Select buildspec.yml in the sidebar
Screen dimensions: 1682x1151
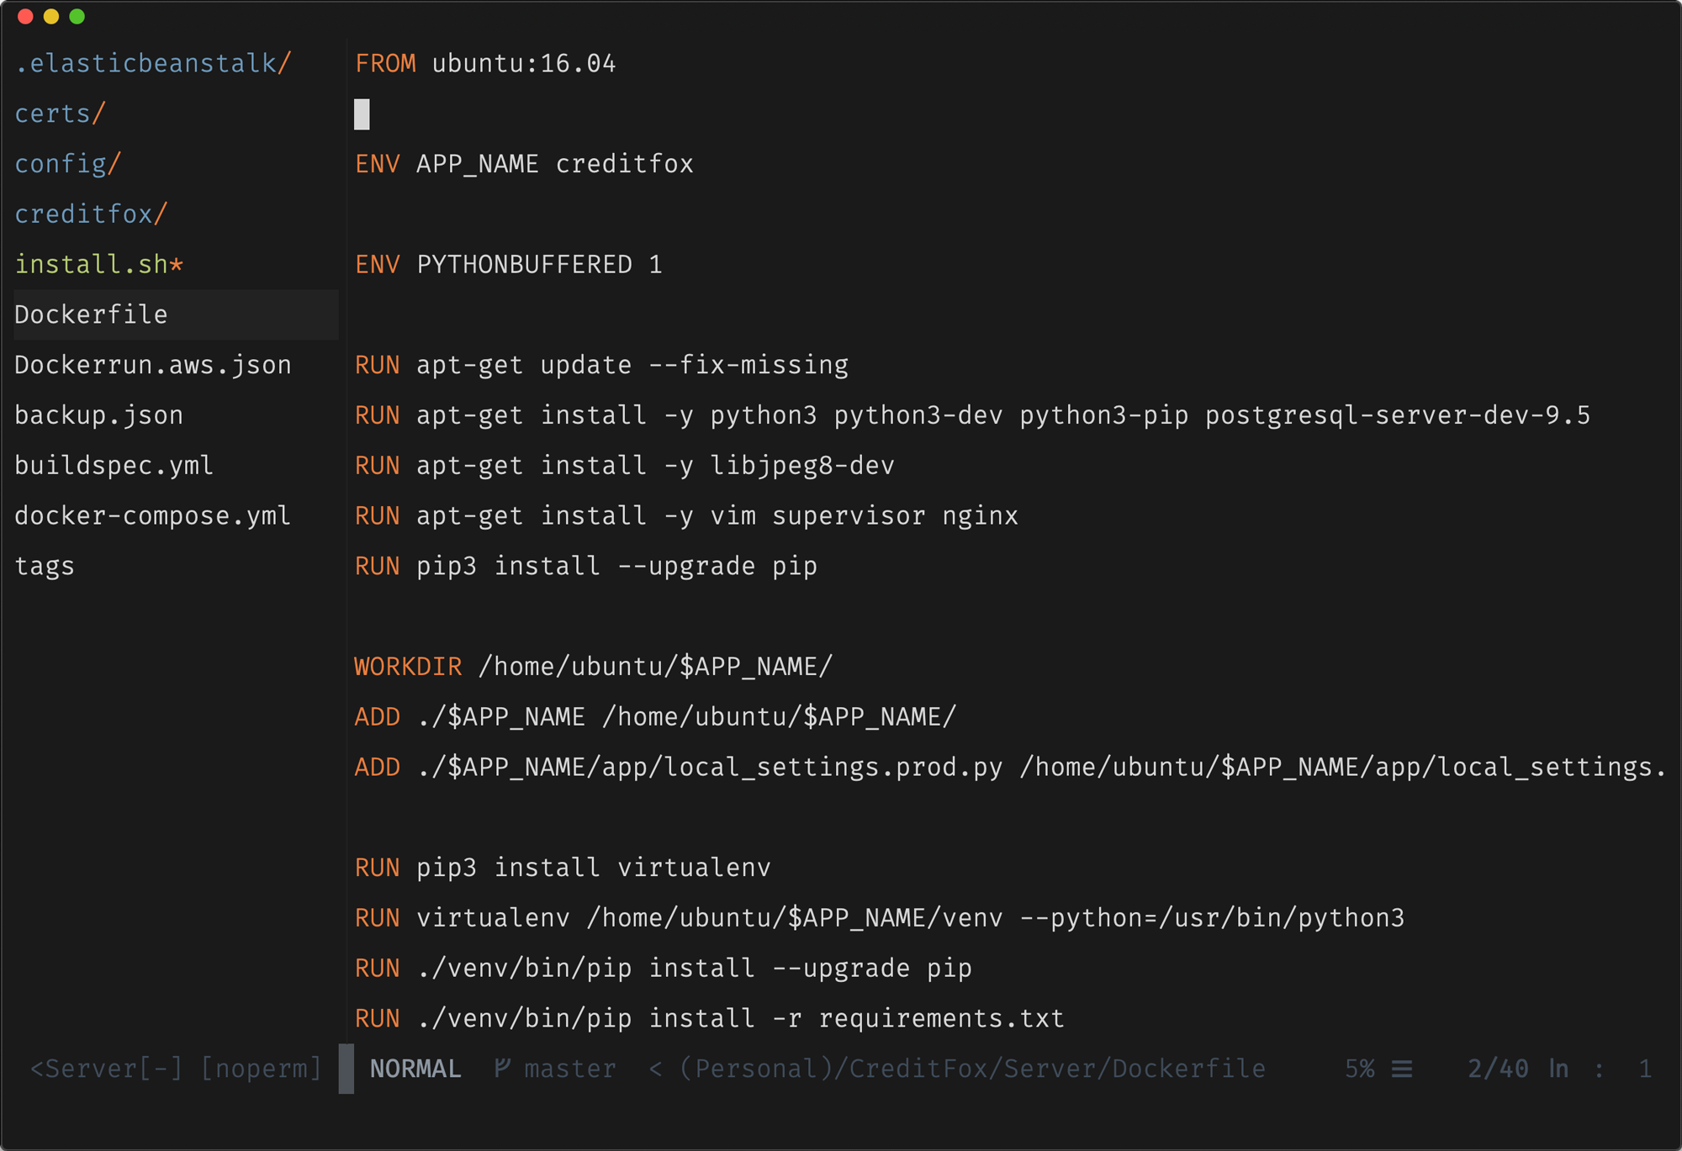click(x=114, y=466)
